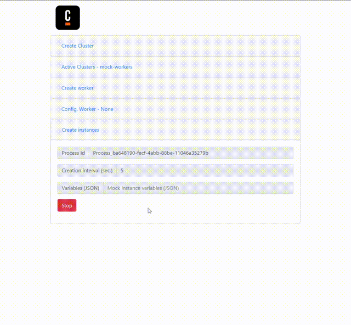The image size is (351, 325).
Task: Focus the Creation interval value field
Action: click(205, 170)
